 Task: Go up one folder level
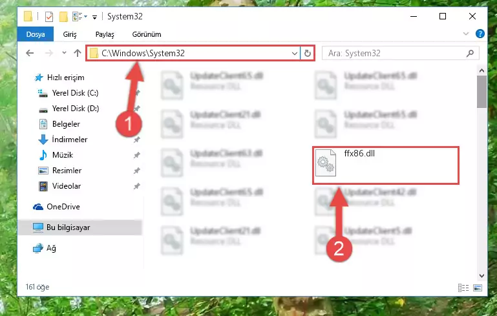[x=78, y=53]
